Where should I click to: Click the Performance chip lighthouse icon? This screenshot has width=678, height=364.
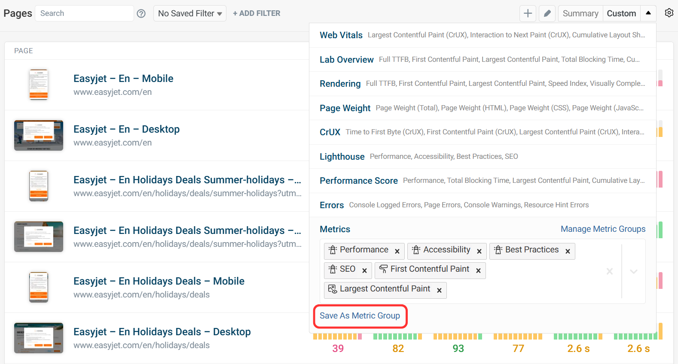(x=333, y=250)
